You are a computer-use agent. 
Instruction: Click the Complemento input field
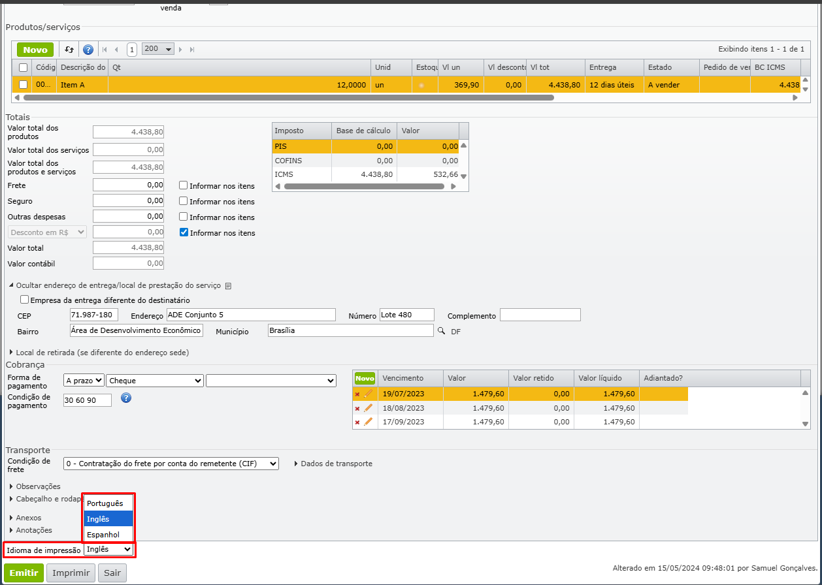(540, 315)
